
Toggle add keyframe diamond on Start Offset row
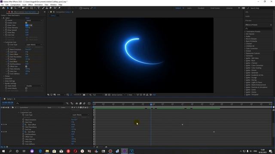point(4,124)
